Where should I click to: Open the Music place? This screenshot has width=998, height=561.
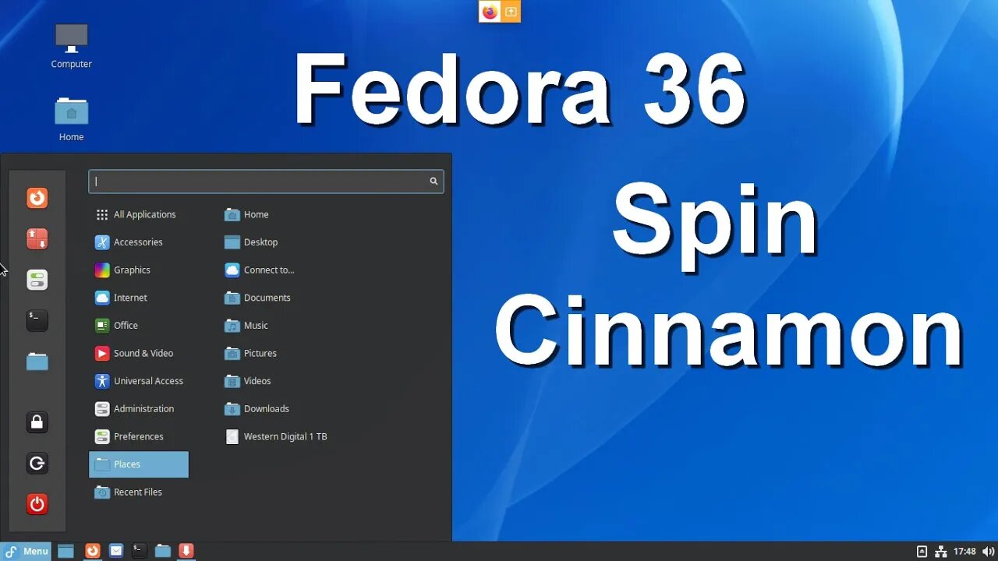[x=246, y=325]
